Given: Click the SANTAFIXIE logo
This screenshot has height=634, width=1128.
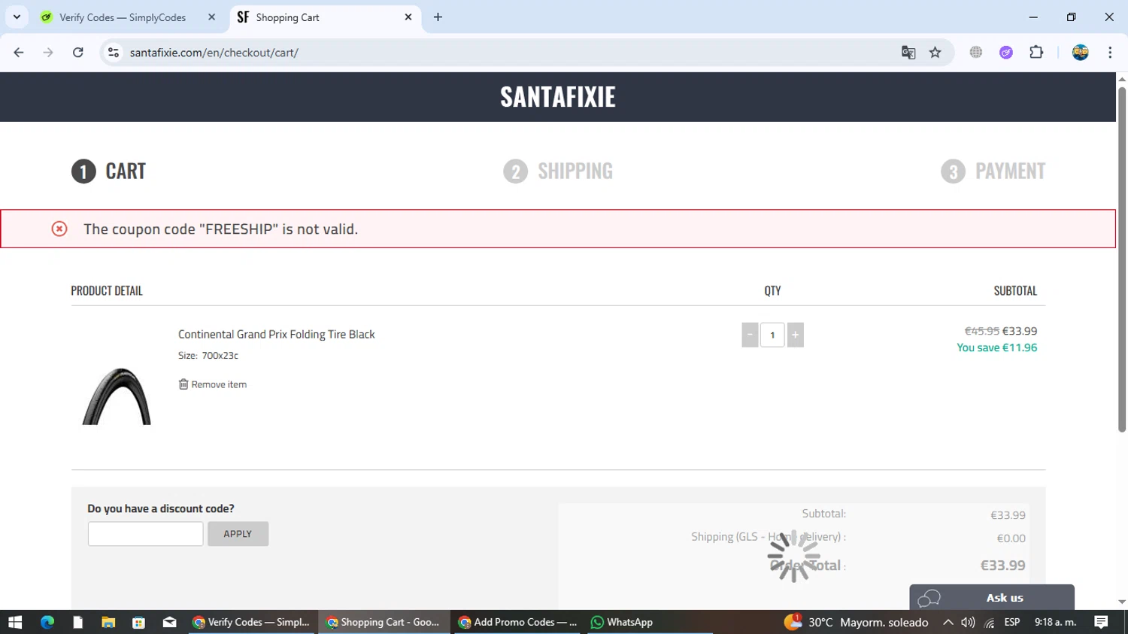Looking at the screenshot, I should [558, 97].
